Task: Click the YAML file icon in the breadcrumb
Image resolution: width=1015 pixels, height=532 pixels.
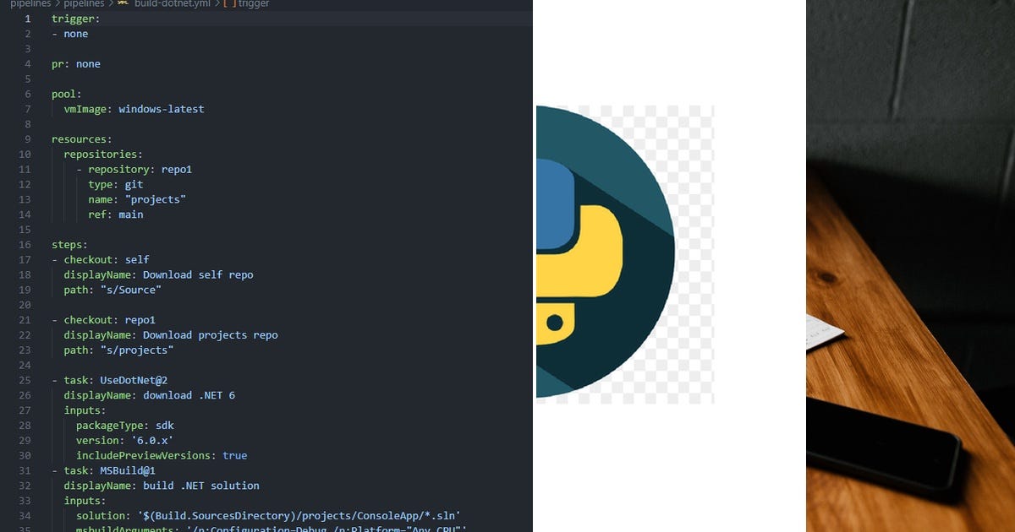Action: coord(123,3)
